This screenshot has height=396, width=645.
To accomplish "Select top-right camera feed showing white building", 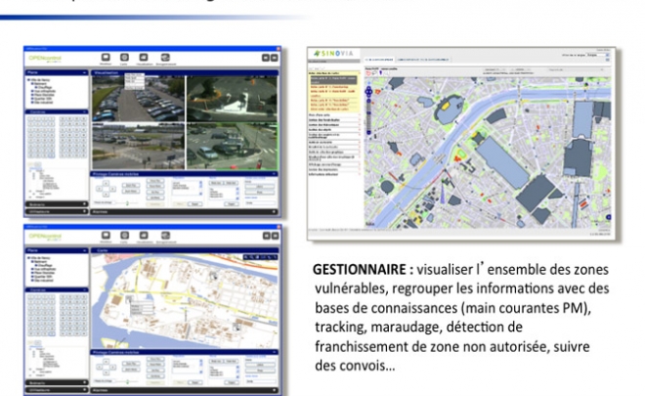I will [x=233, y=99].
